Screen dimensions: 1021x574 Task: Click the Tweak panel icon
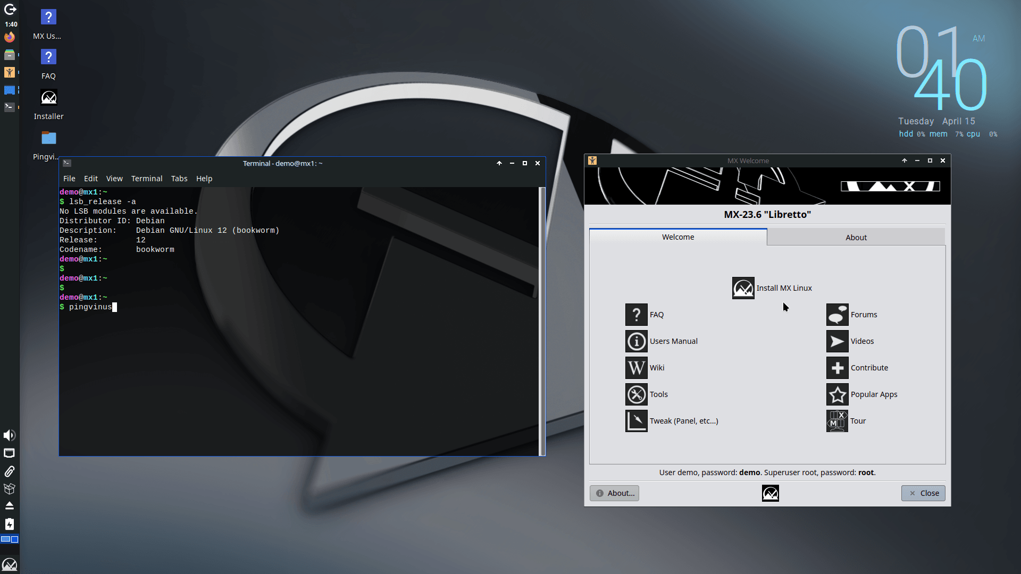636,421
